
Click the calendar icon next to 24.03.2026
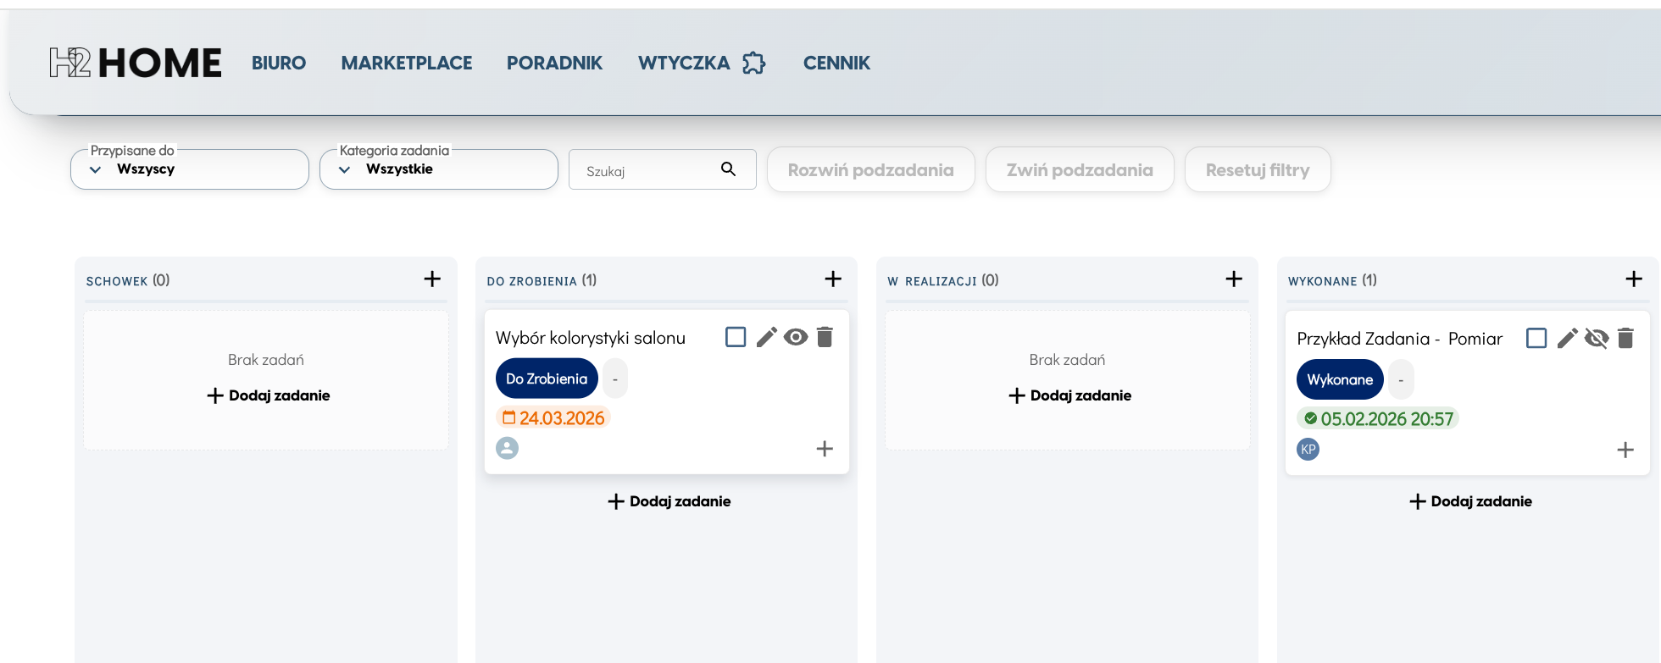pyautogui.click(x=508, y=417)
